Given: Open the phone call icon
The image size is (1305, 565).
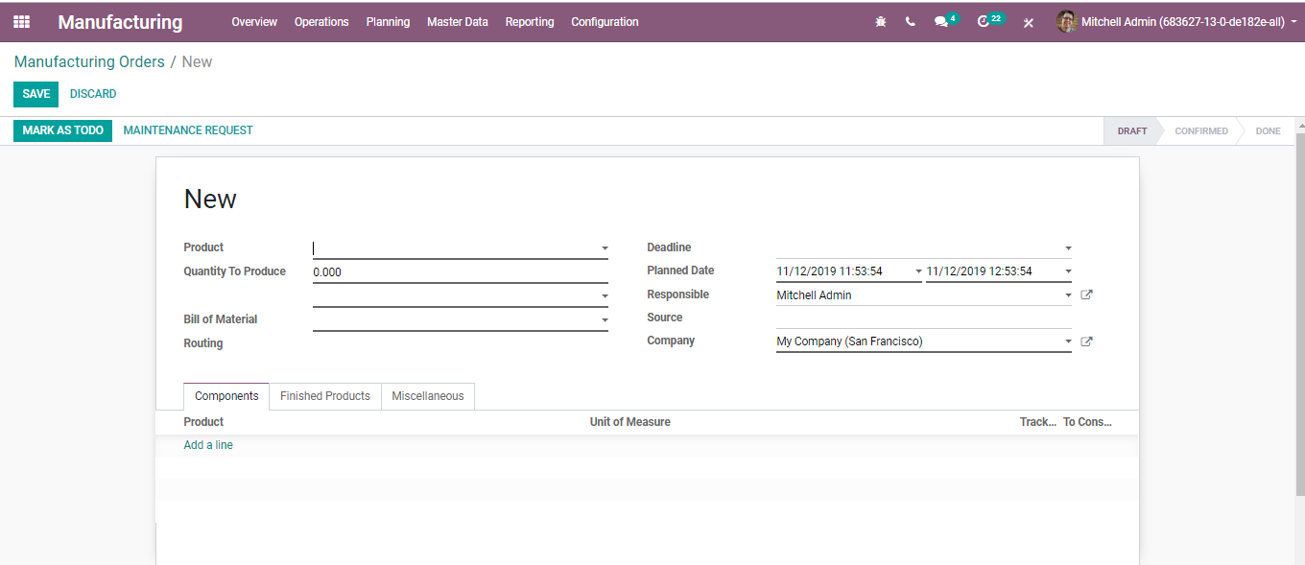Looking at the screenshot, I should (x=910, y=22).
